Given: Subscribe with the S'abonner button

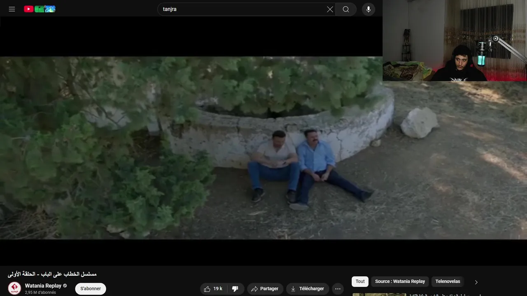Looking at the screenshot, I should (x=91, y=289).
